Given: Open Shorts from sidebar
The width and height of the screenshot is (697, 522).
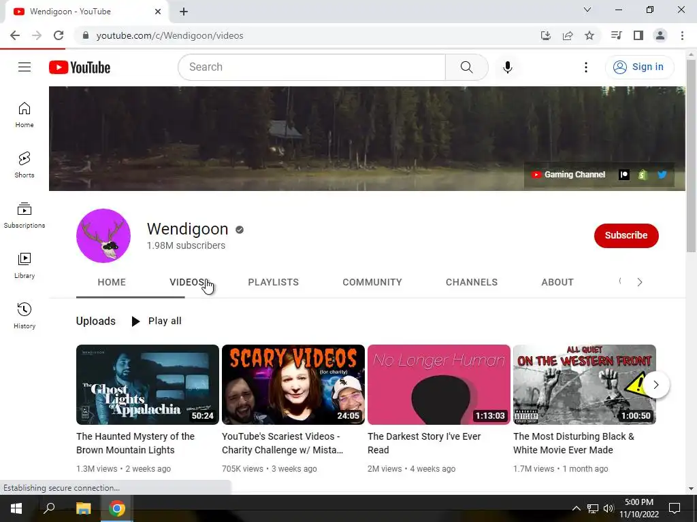Looking at the screenshot, I should (25, 165).
